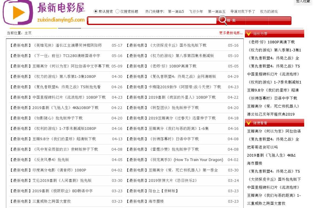
Task: Open 把哥哥退货可以吗
Action: tap(262, 147)
